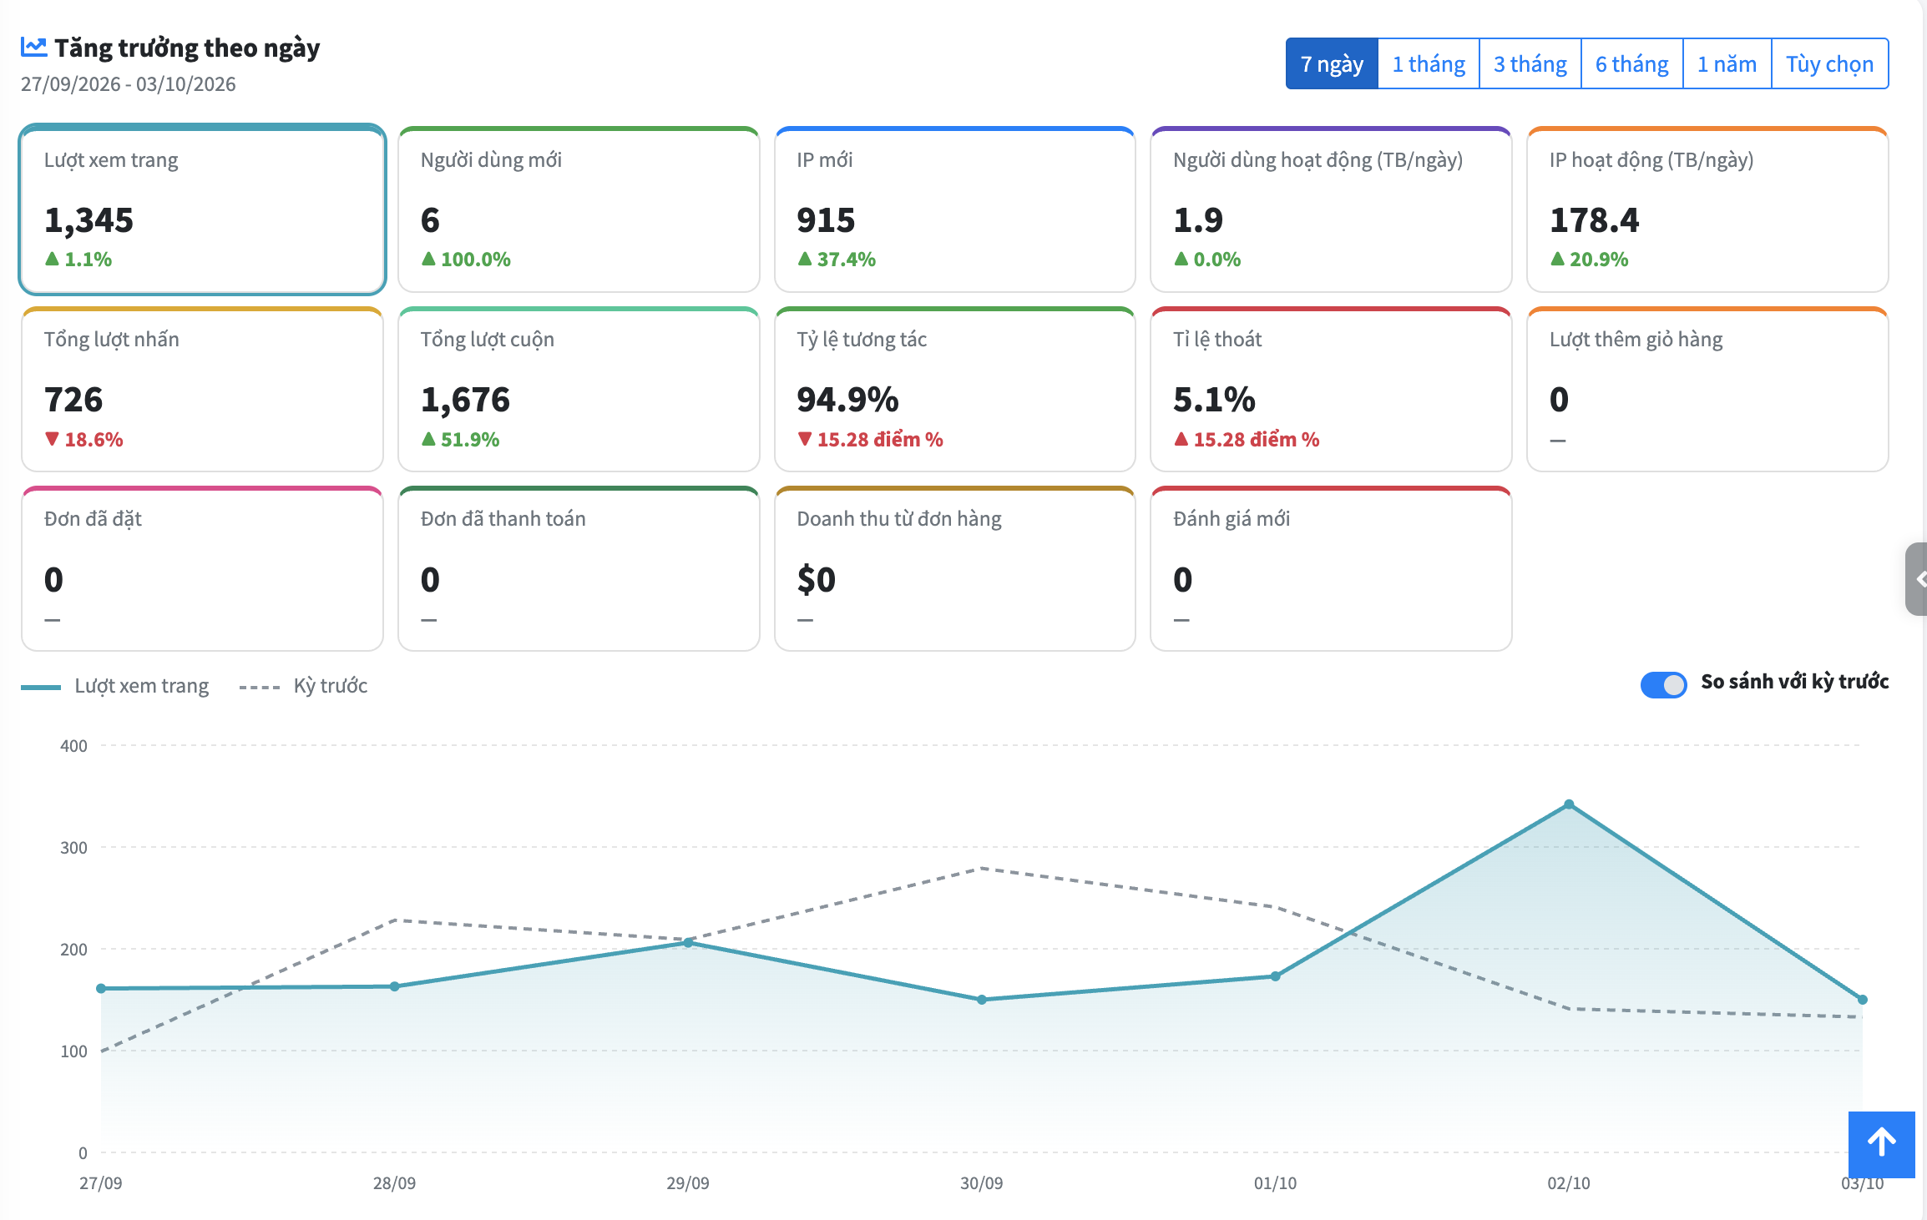Select Đơn đã thanh toán card
This screenshot has width=1927, height=1220.
coord(579,568)
